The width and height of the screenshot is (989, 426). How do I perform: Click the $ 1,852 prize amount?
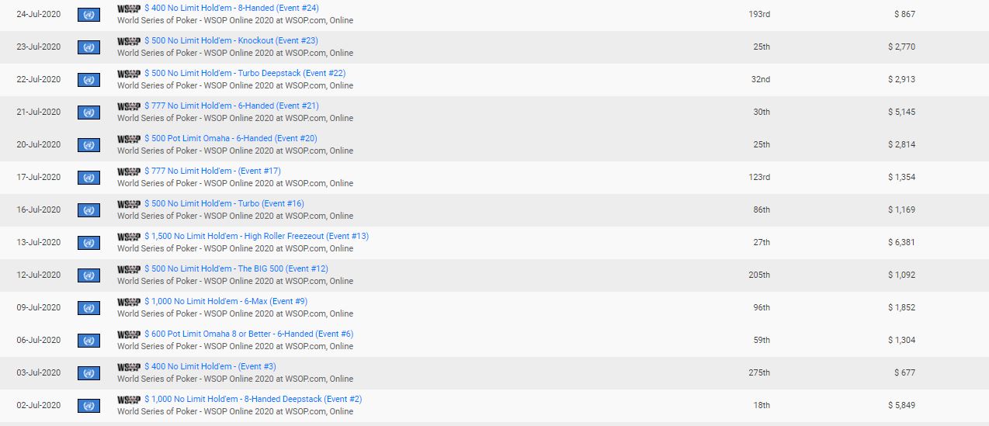pyautogui.click(x=902, y=307)
